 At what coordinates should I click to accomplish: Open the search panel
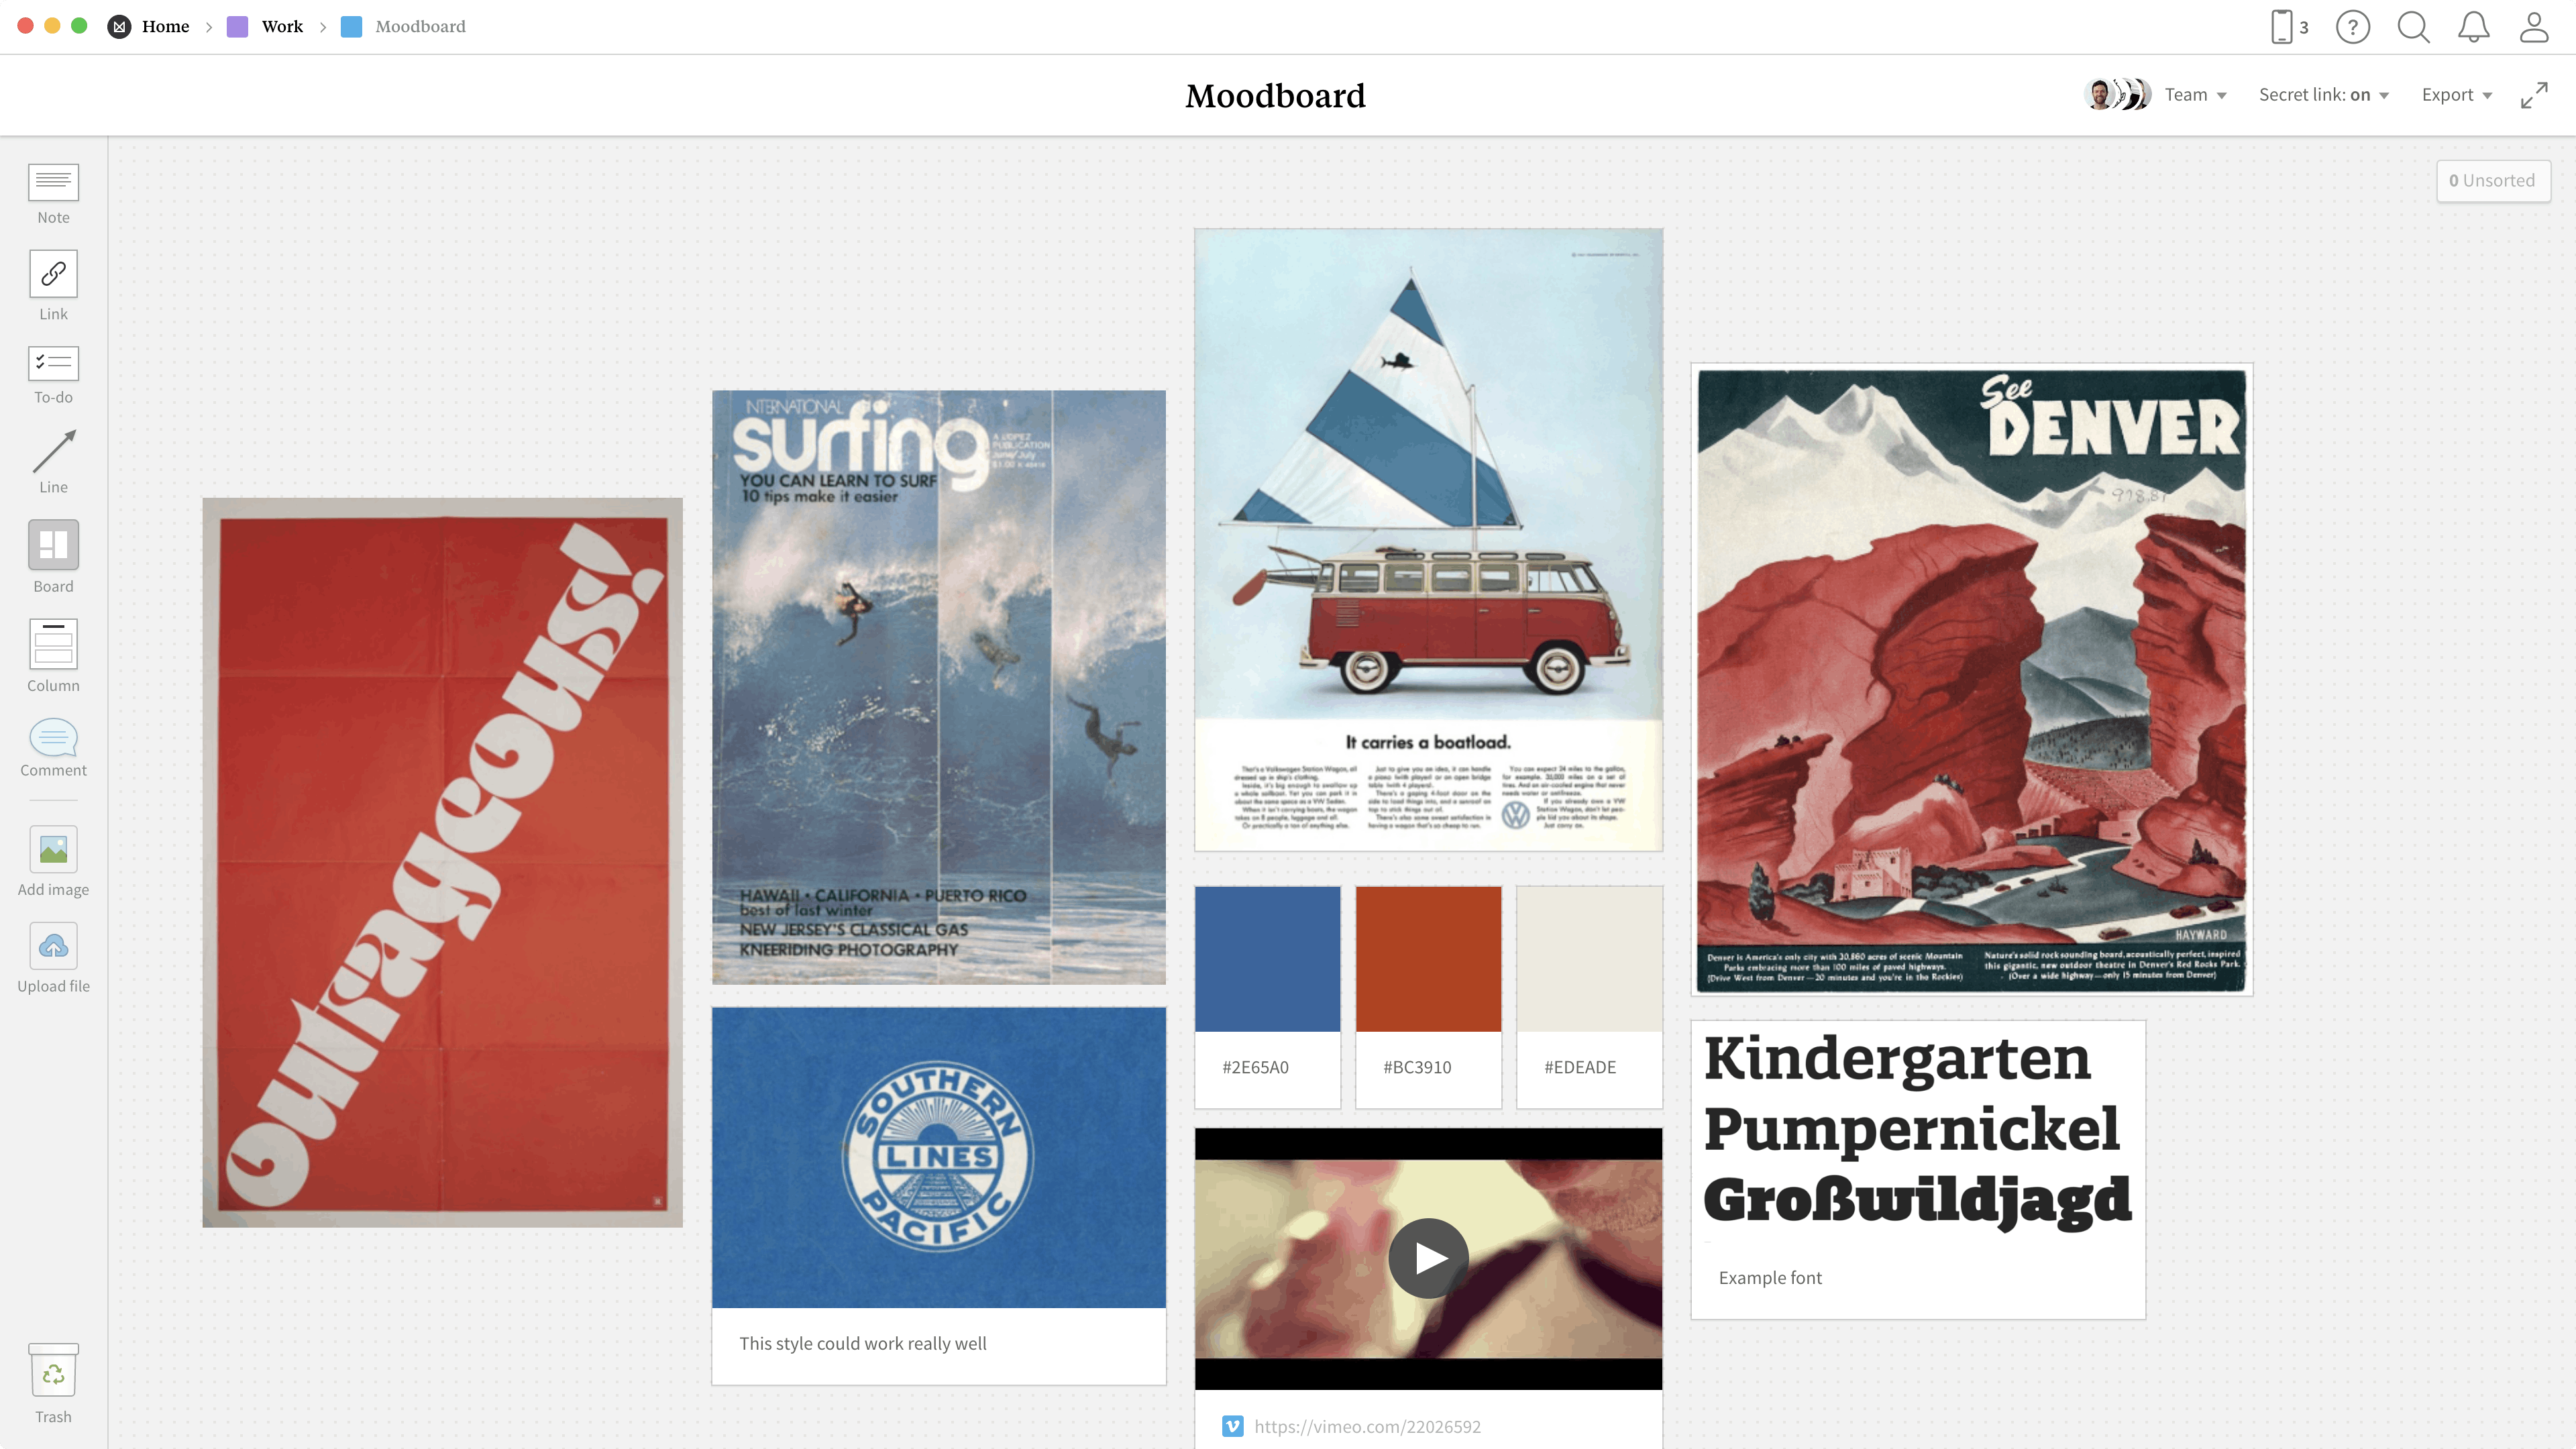click(2414, 27)
